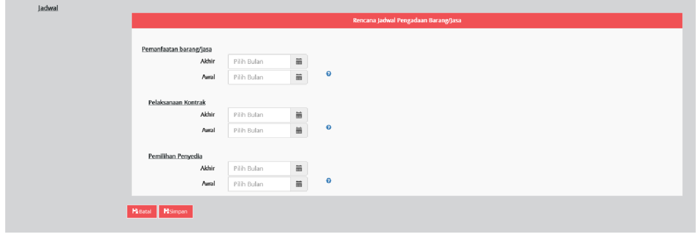The height and width of the screenshot is (234, 699).
Task: Click the Jadwal section heading
Action: coord(48,9)
